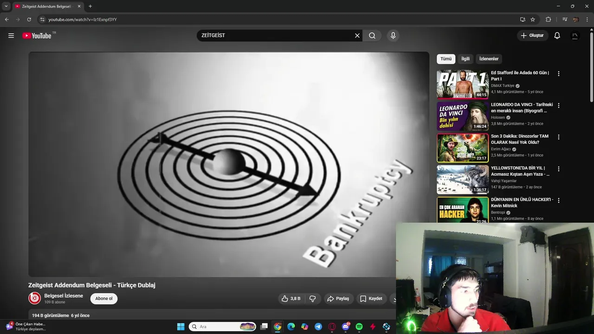Open the Chrome profile avatar
This screenshot has width=594, height=334.
[x=576, y=19]
